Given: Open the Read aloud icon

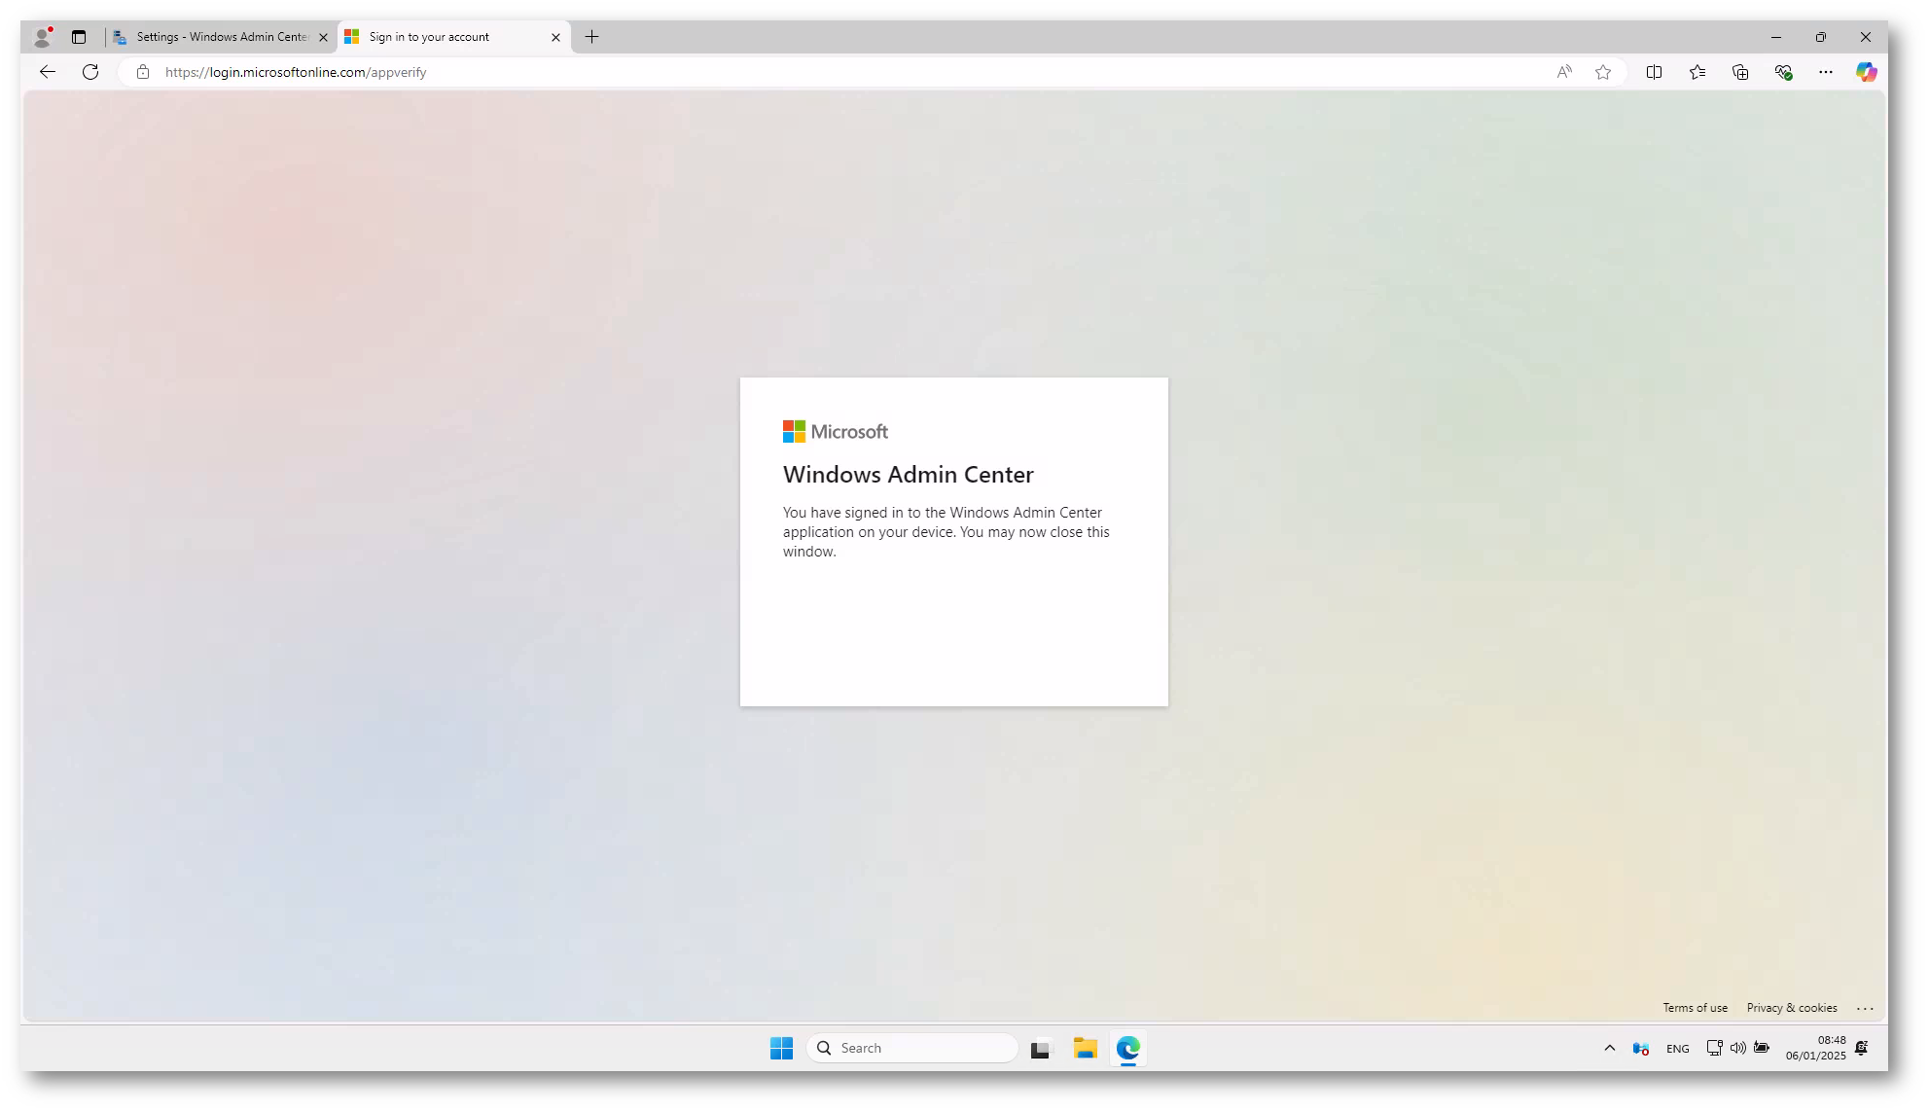Looking at the screenshot, I should click(1563, 72).
